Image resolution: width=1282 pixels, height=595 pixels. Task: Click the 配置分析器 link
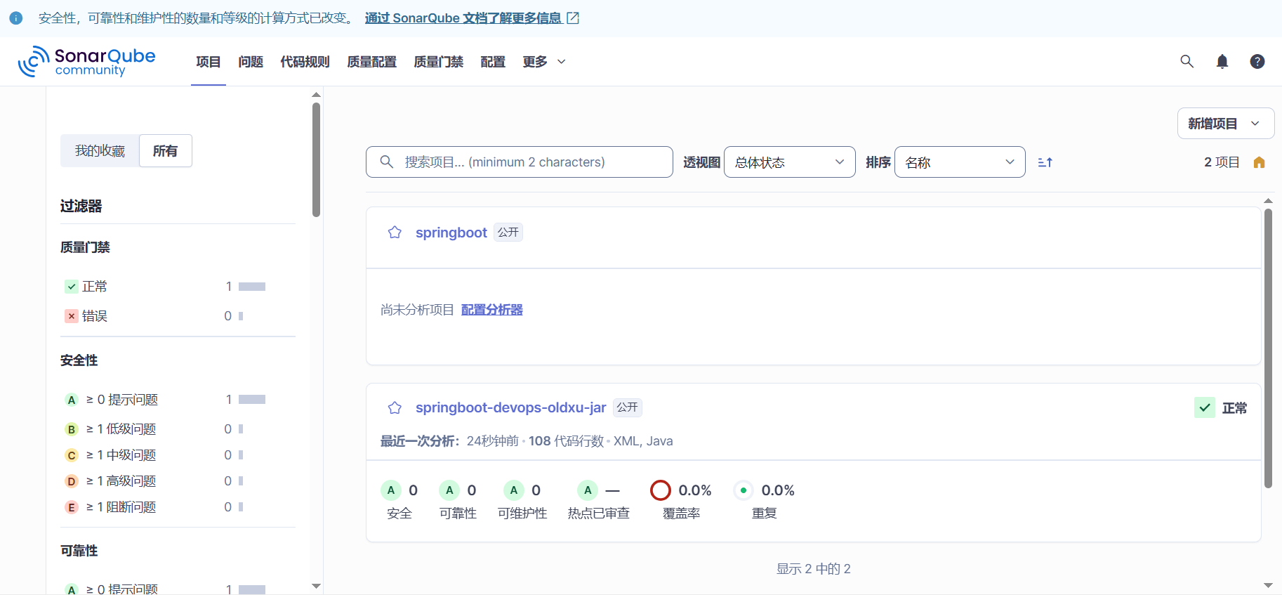[x=491, y=310]
